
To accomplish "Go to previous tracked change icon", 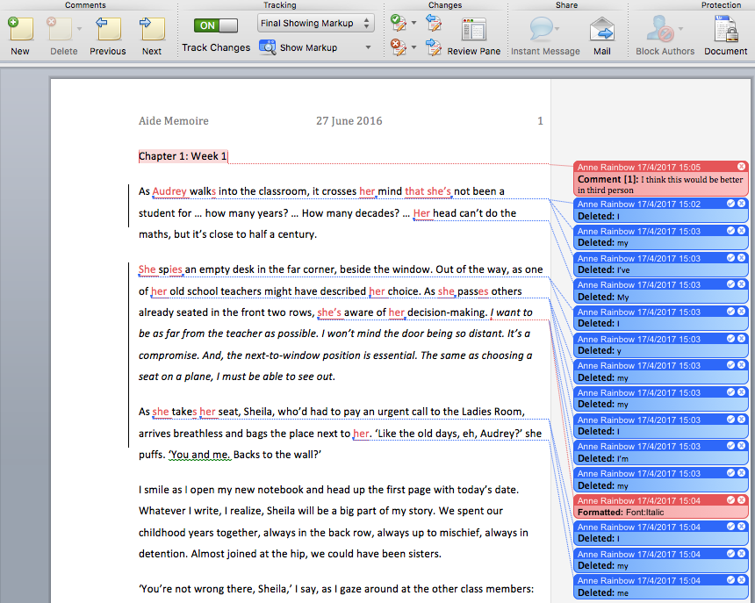I will (x=434, y=23).
